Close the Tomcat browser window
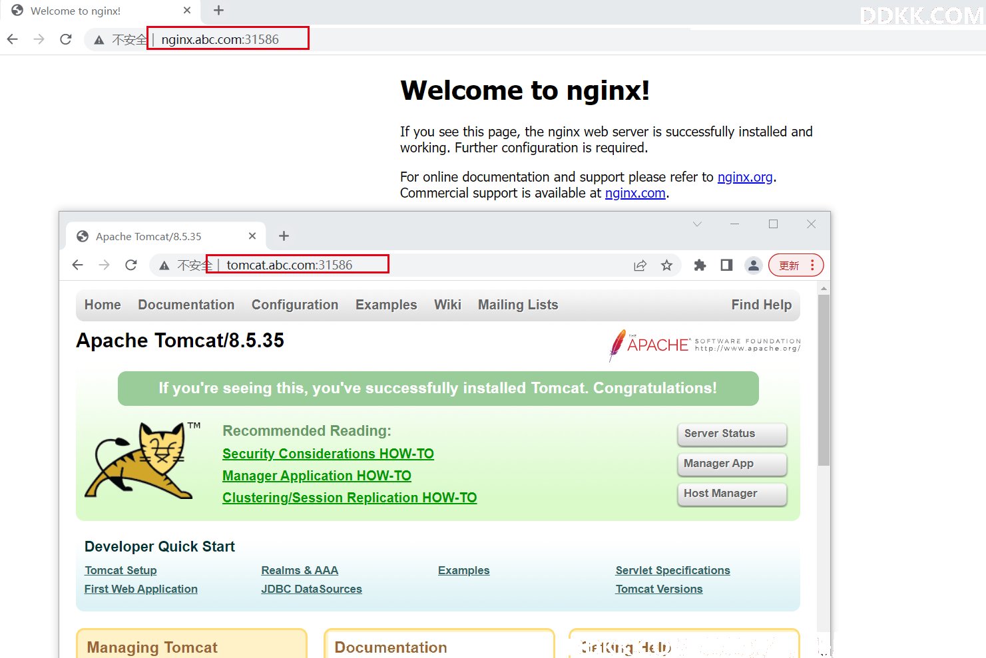Image resolution: width=986 pixels, height=658 pixels. (x=811, y=224)
